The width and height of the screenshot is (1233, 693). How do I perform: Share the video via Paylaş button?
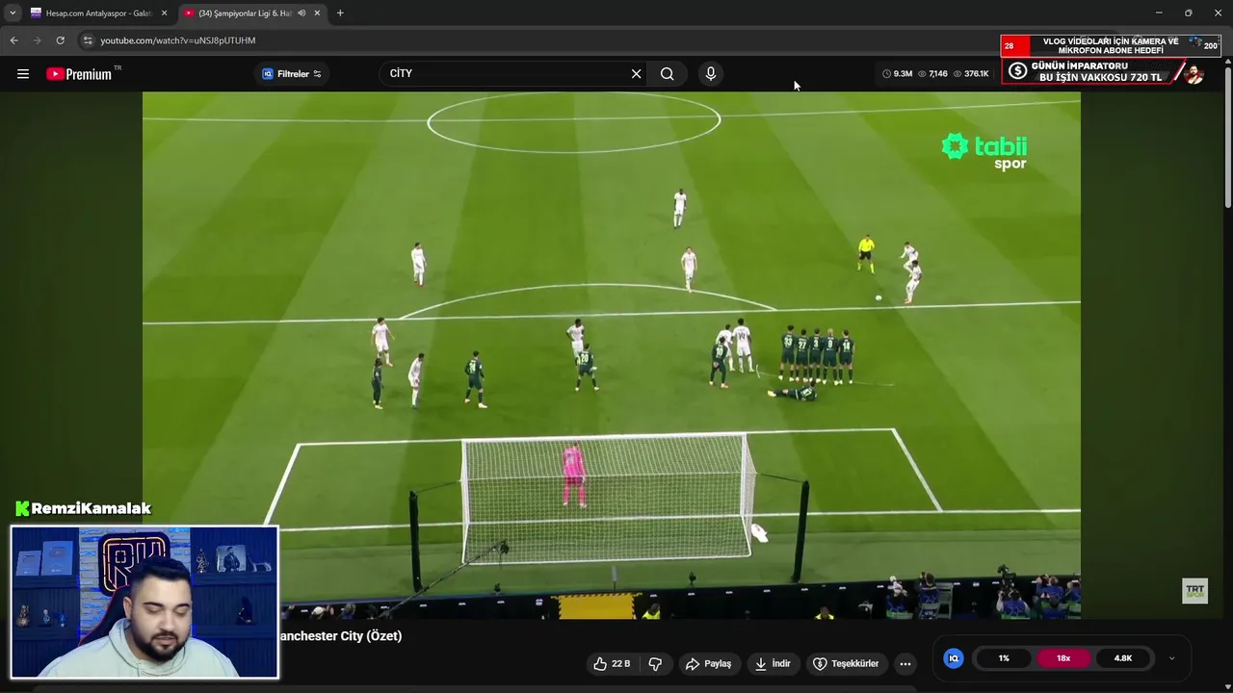(x=708, y=664)
